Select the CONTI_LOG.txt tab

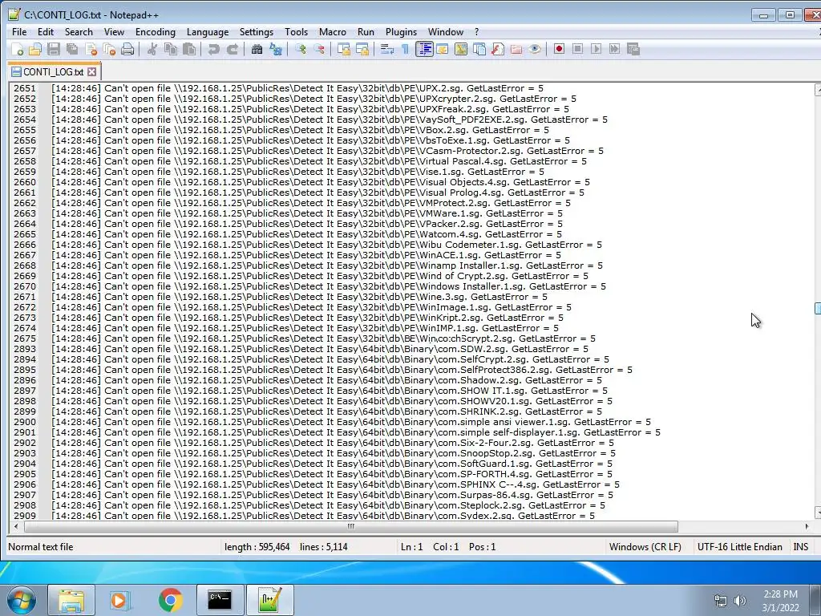53,71
